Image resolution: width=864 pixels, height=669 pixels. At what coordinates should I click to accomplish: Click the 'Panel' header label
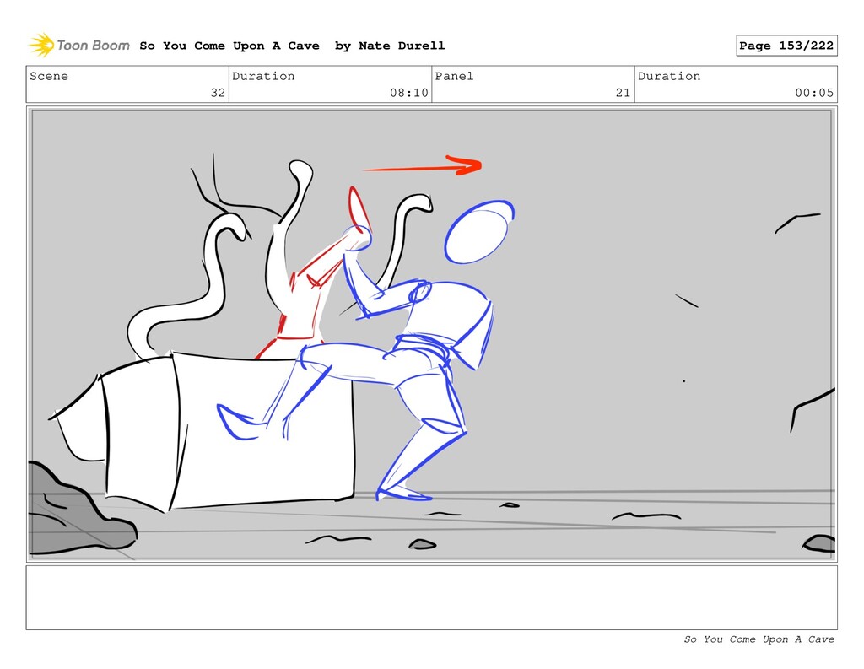coord(454,76)
